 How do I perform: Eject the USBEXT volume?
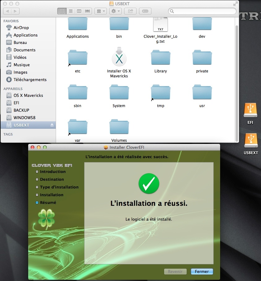tap(52, 125)
